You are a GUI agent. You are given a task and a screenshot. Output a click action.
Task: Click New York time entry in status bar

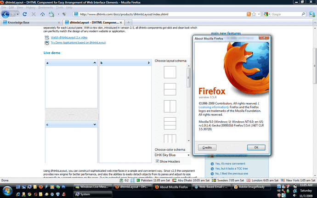click(x=298, y=180)
